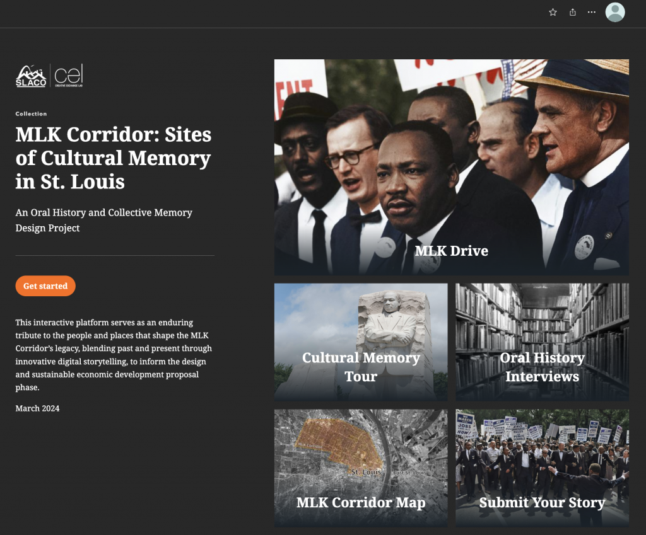Open the Submit Your Story card
The height and width of the screenshot is (535, 646).
coord(542,468)
